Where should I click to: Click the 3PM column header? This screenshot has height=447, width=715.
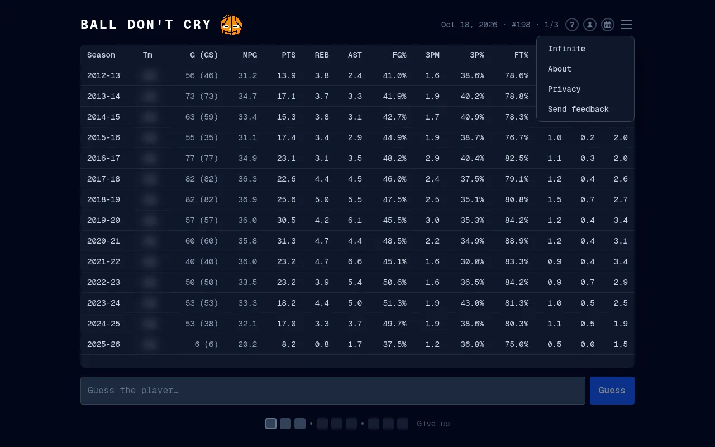[x=432, y=55]
